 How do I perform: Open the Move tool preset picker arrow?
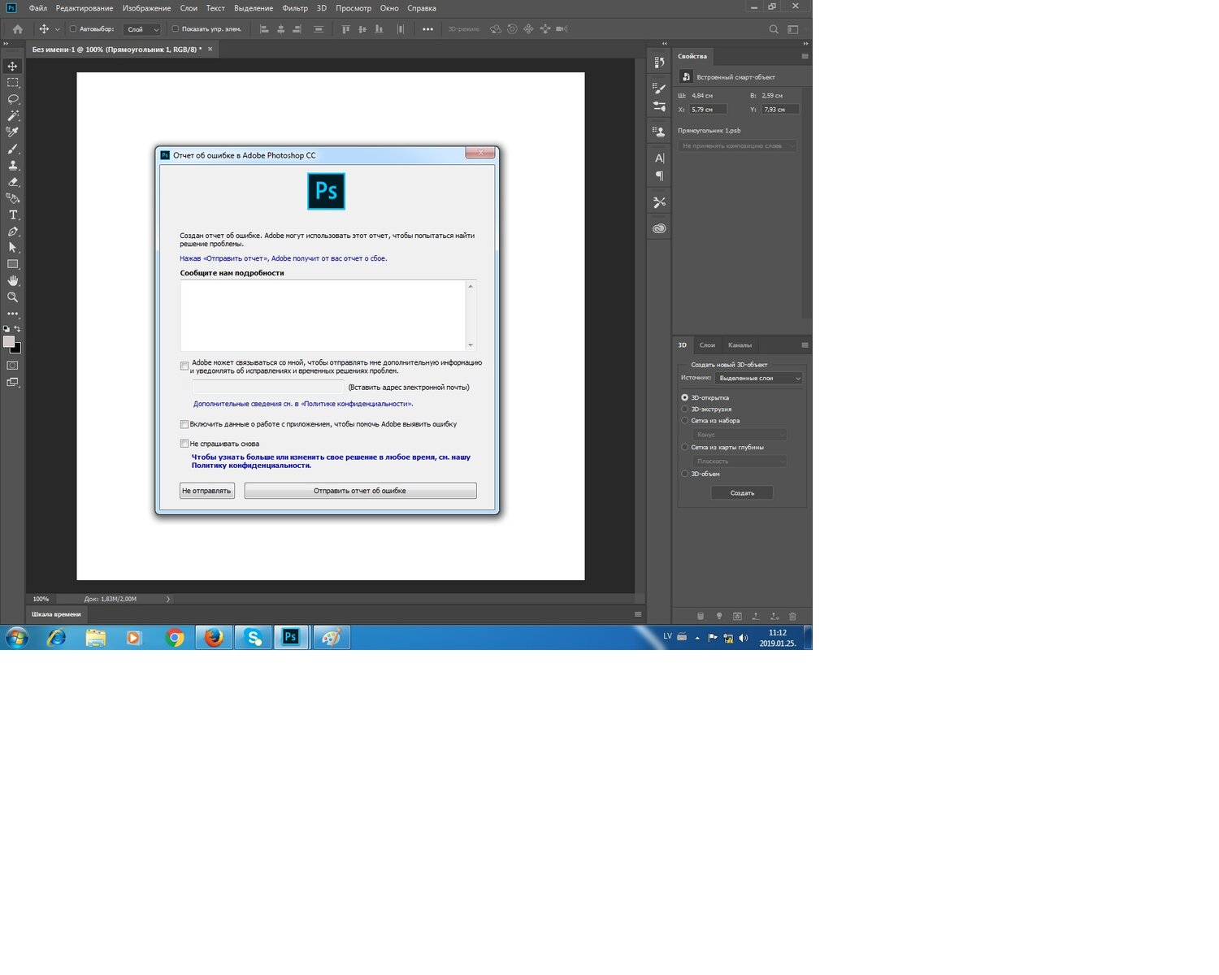tap(57, 29)
